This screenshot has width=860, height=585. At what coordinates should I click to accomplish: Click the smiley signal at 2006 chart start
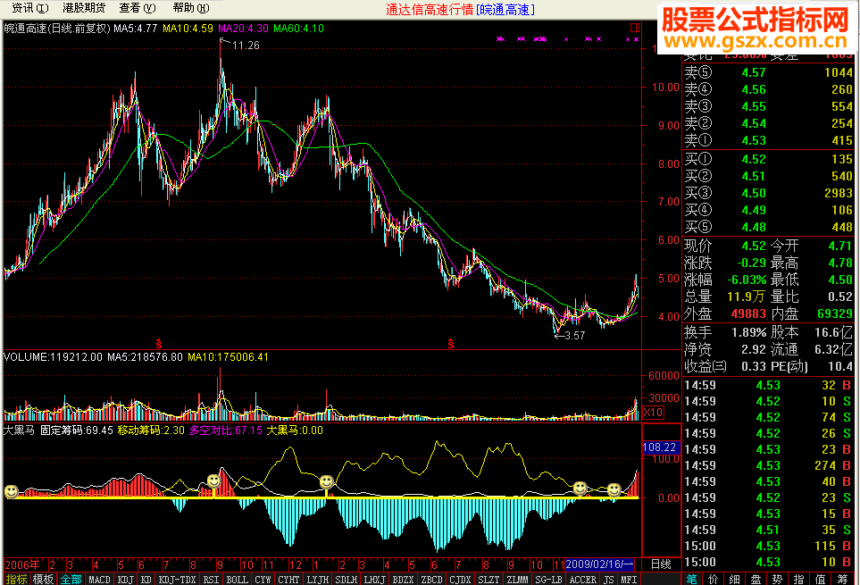pyautogui.click(x=11, y=491)
